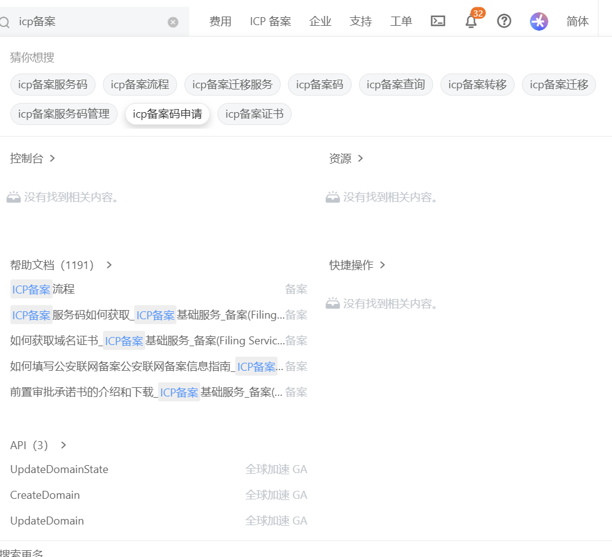This screenshot has width=612, height=557.
Task: Expand 帮助文档 (1191) results
Action: [109, 265]
